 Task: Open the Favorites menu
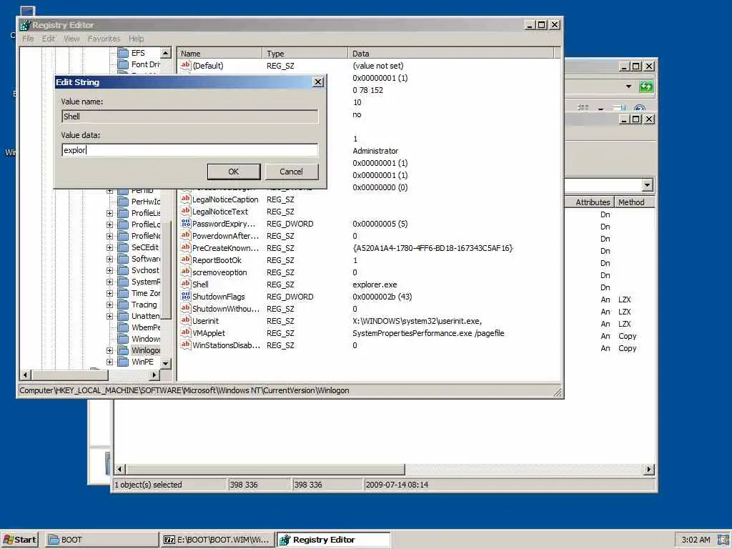[104, 39]
